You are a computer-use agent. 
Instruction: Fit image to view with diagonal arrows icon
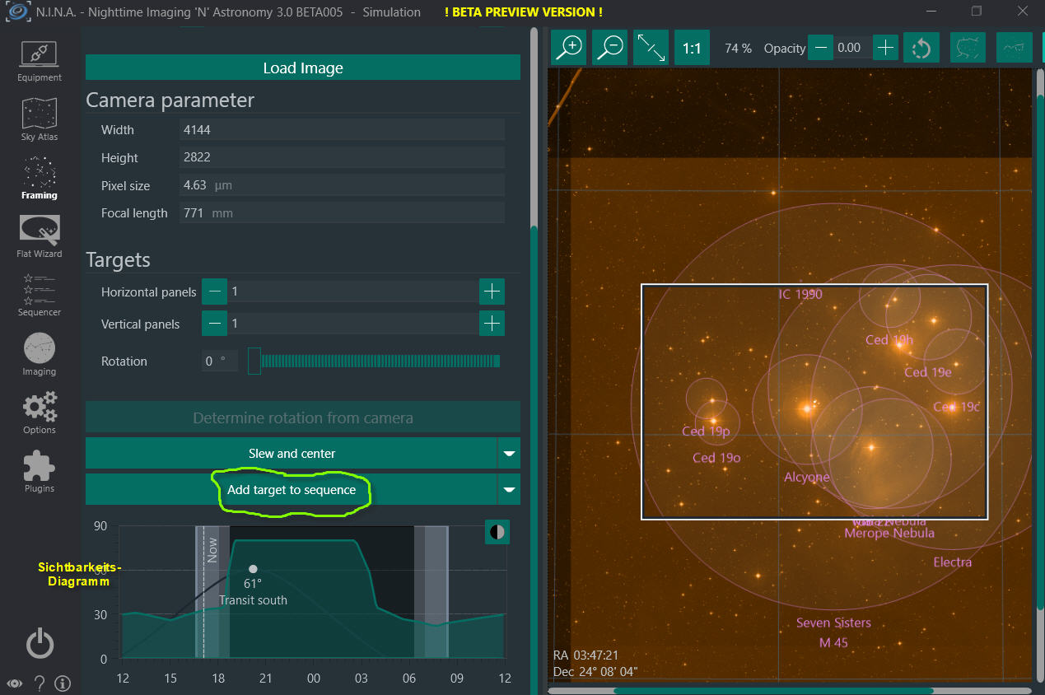coord(651,48)
